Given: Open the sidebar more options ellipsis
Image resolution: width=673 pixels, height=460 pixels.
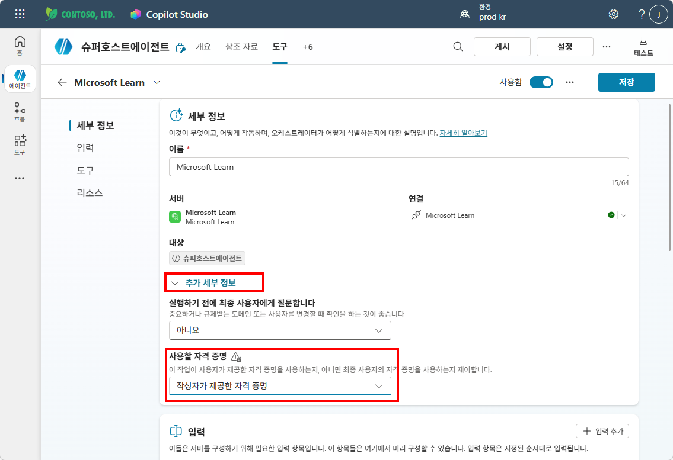Looking at the screenshot, I should coord(20,178).
